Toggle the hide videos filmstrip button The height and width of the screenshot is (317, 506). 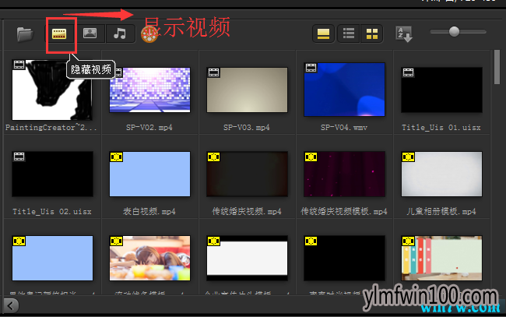tap(59, 33)
